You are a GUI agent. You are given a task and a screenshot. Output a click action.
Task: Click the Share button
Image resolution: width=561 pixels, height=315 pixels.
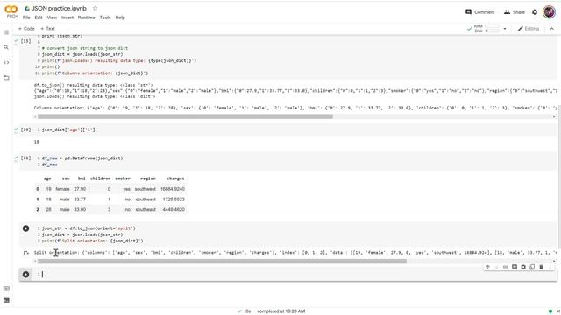pos(515,11)
